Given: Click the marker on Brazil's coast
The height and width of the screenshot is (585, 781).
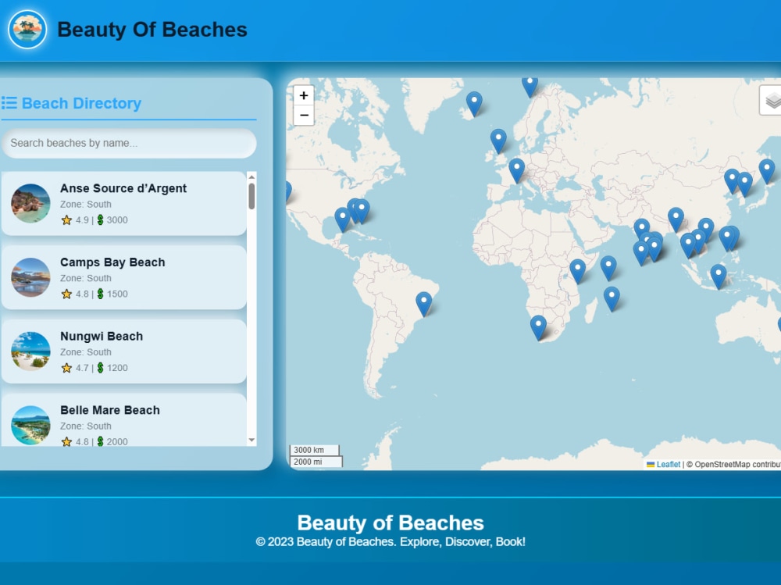Looking at the screenshot, I should 424,305.
